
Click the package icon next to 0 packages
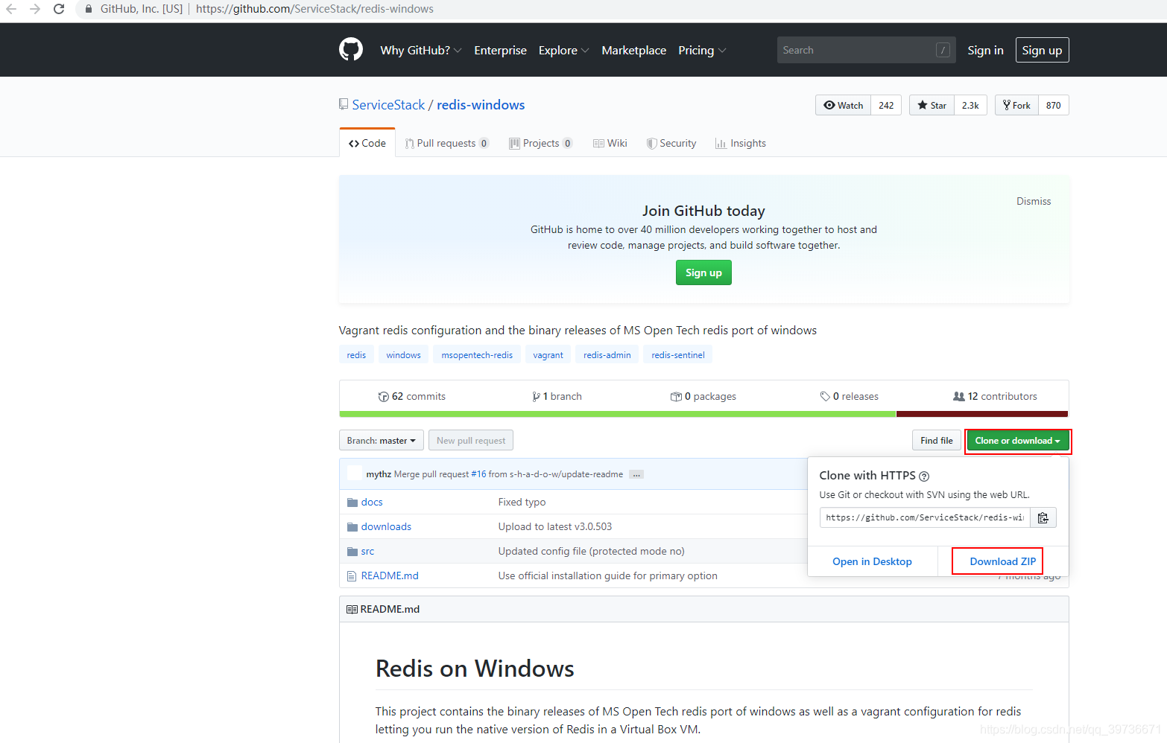[x=677, y=396]
